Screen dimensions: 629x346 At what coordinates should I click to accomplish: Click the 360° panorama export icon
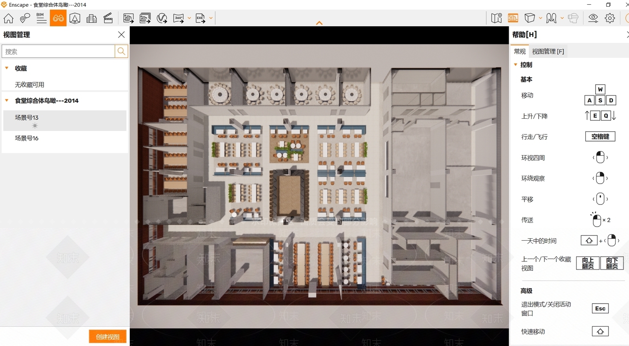[178, 18]
